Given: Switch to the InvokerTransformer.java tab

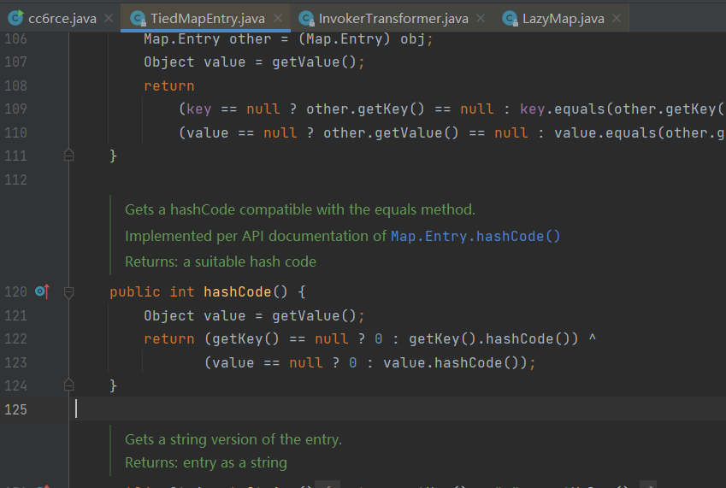Looking at the screenshot, I should pyautogui.click(x=393, y=18).
